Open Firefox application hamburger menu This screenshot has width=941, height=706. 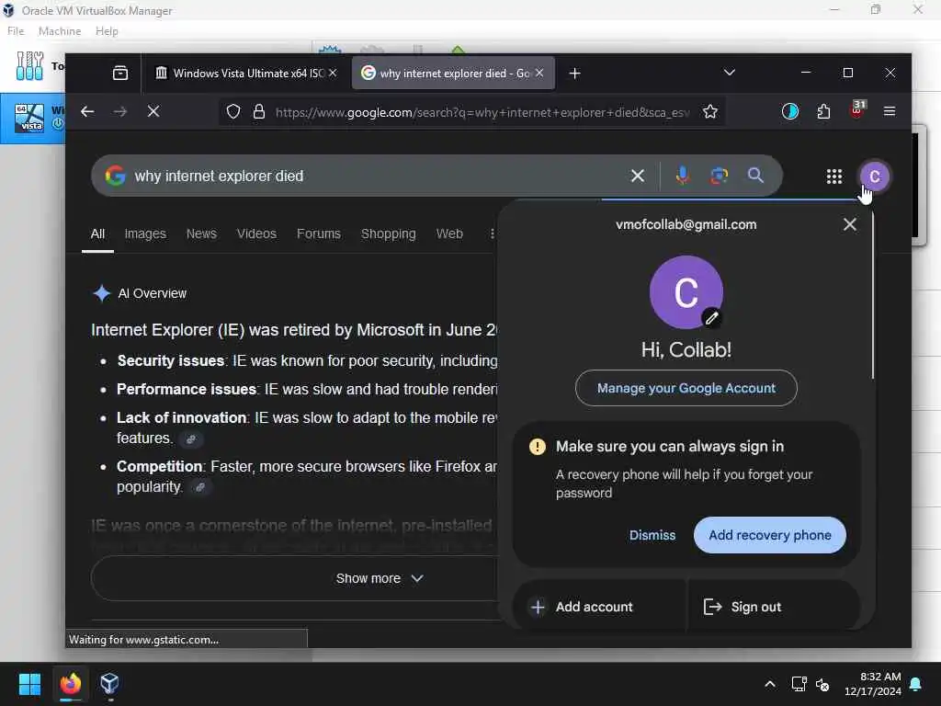tap(890, 111)
